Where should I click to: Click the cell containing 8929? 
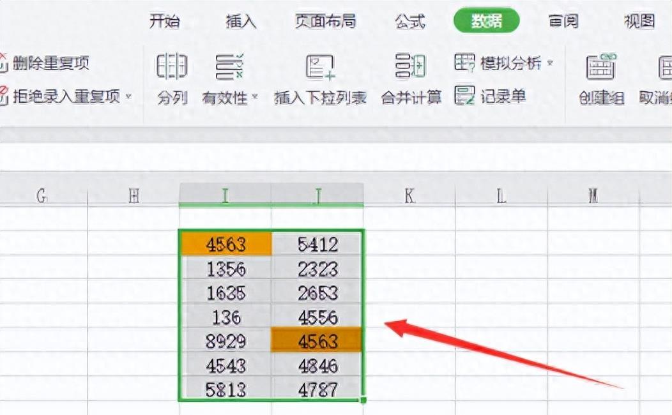pos(225,342)
